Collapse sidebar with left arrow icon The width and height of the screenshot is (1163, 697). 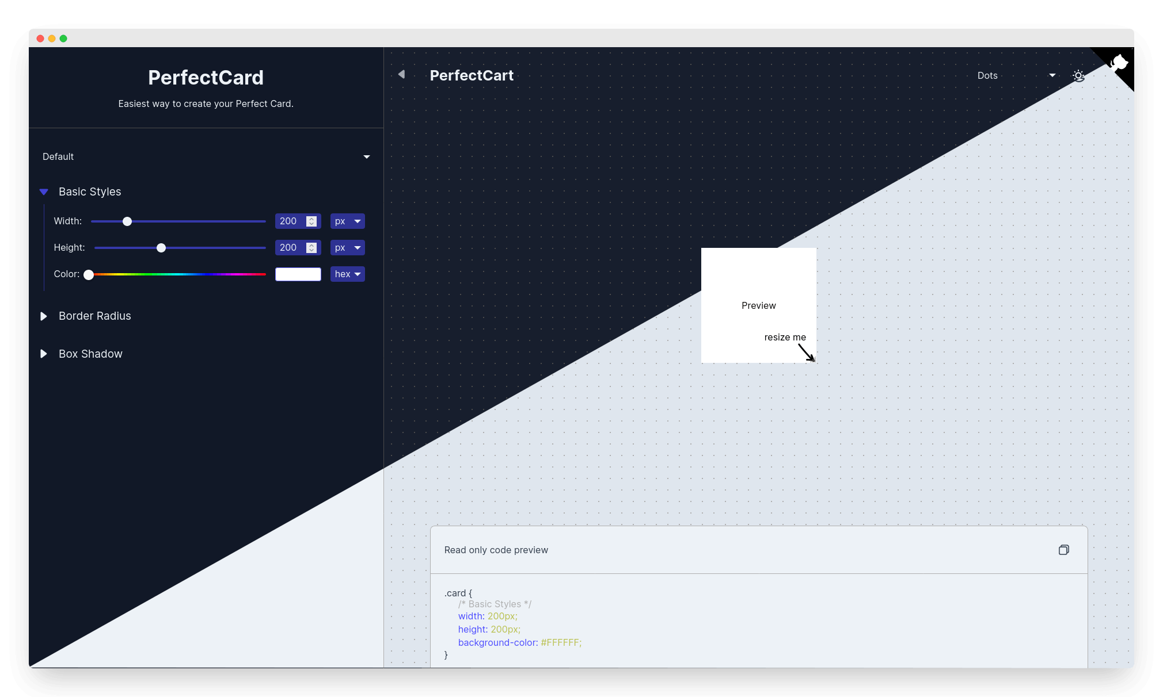tap(401, 75)
